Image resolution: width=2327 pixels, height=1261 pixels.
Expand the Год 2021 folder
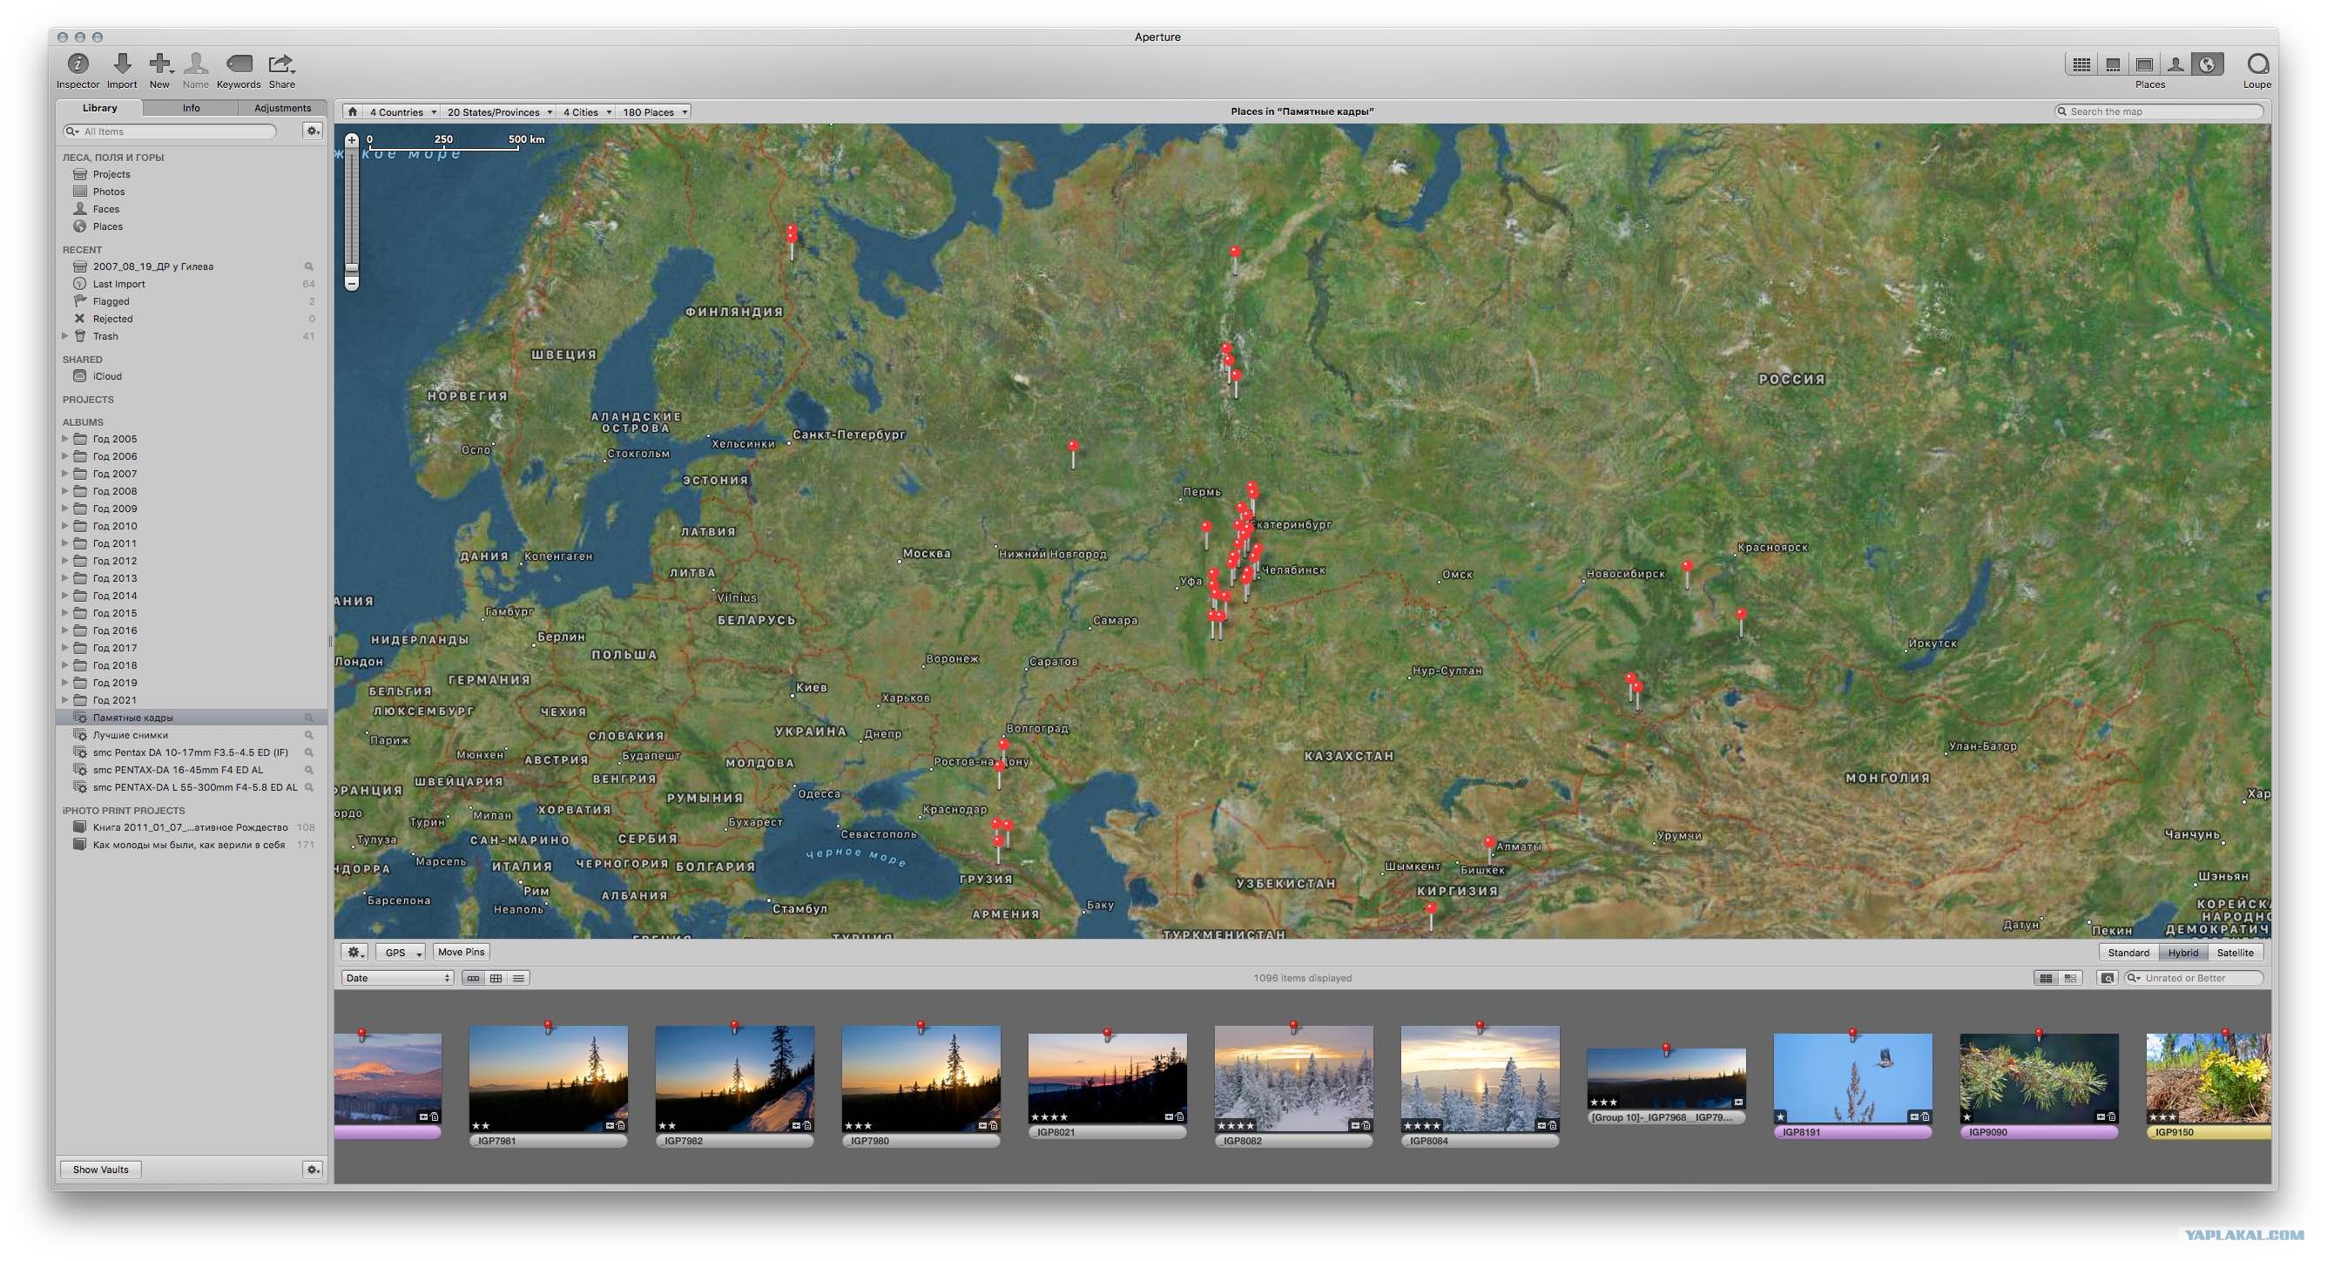click(65, 700)
